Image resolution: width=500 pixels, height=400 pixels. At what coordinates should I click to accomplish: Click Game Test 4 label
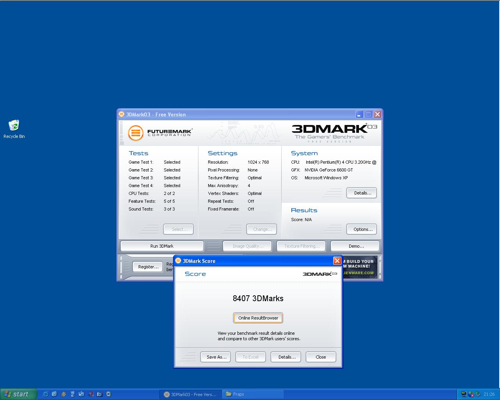coord(141,186)
